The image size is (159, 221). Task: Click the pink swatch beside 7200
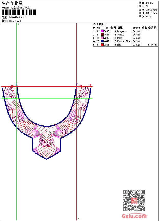(102, 38)
